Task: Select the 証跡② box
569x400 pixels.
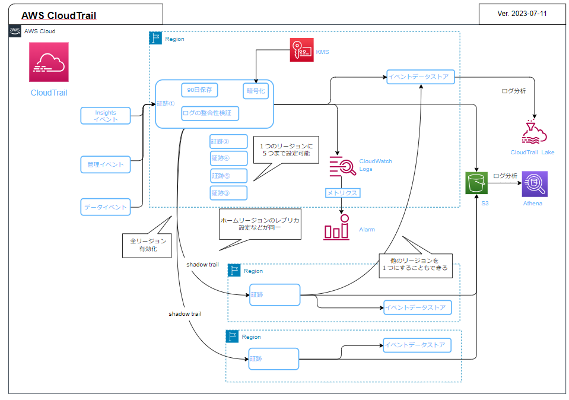Action: (x=228, y=142)
